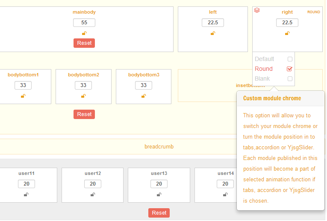Click the user13 width field

click(159, 184)
